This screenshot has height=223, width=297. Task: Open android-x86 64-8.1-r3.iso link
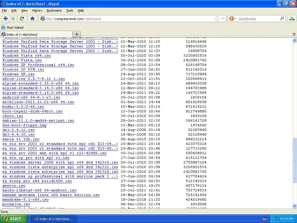pyautogui.click(x=31, y=97)
